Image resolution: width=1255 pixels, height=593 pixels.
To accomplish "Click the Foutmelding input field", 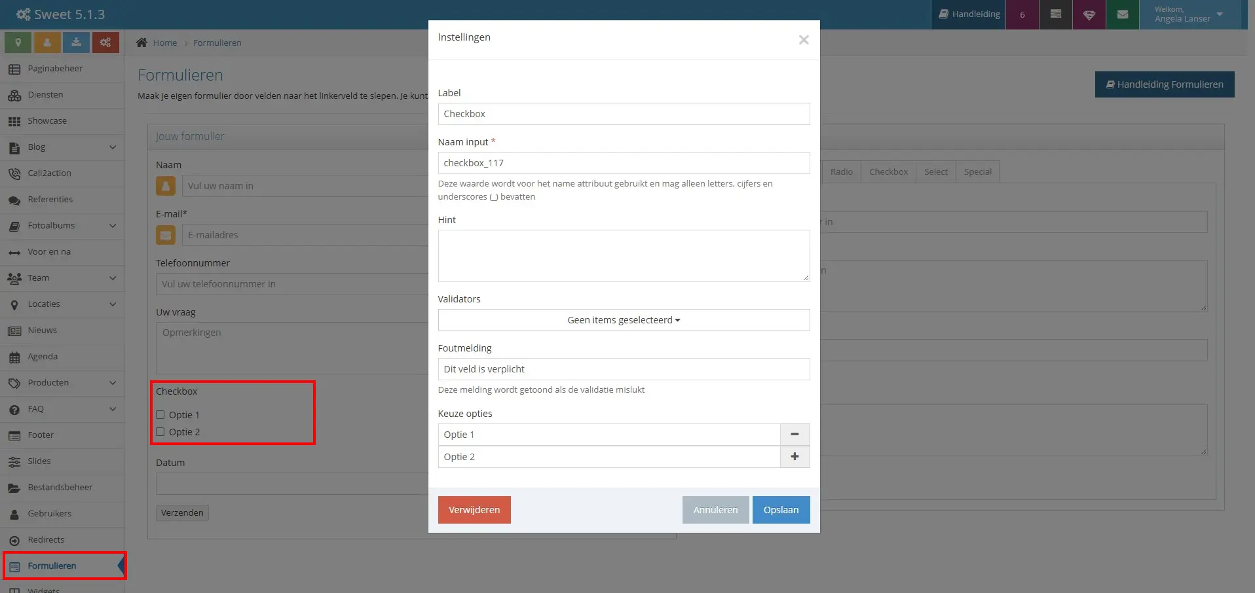I will point(624,369).
